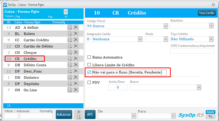Click the back arrow under Ajuda

pyautogui.click(x=210, y=117)
